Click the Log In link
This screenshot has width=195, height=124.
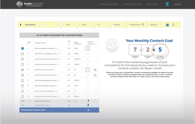(x=177, y=4)
